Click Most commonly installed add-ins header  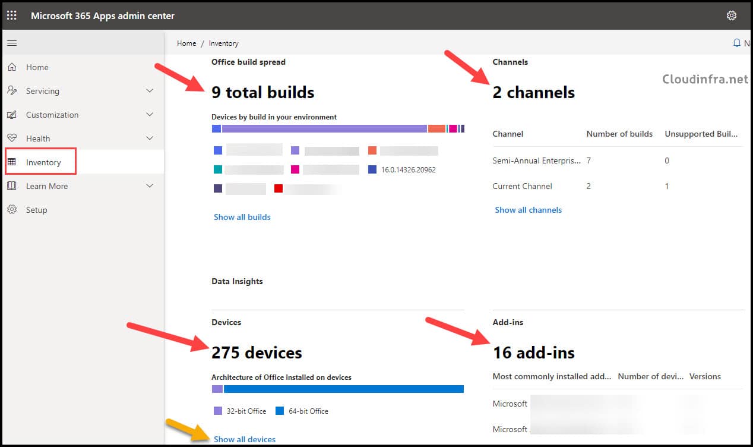coord(552,376)
